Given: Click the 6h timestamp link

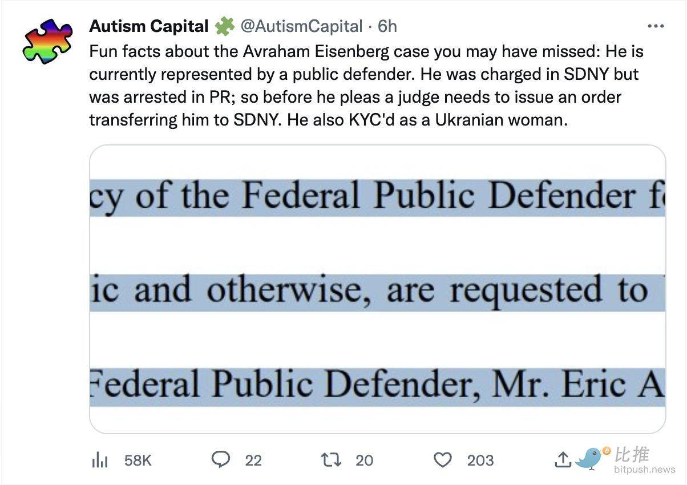Looking at the screenshot, I should point(387,26).
